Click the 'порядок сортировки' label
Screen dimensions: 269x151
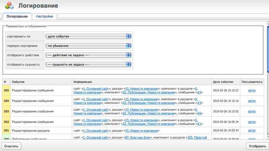[22, 46]
